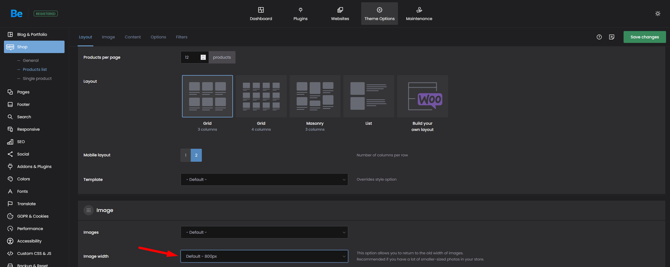Viewport: 670px width, 267px height.
Task: Open the Translate sidebar section
Action: click(x=34, y=204)
